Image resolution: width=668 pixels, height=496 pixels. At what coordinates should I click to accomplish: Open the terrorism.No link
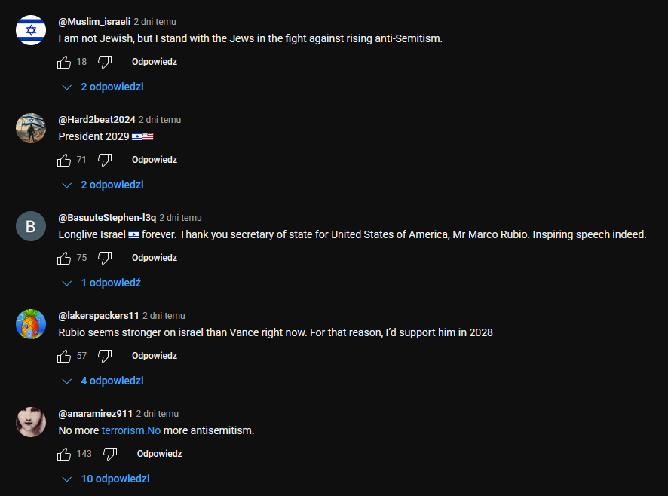click(131, 431)
